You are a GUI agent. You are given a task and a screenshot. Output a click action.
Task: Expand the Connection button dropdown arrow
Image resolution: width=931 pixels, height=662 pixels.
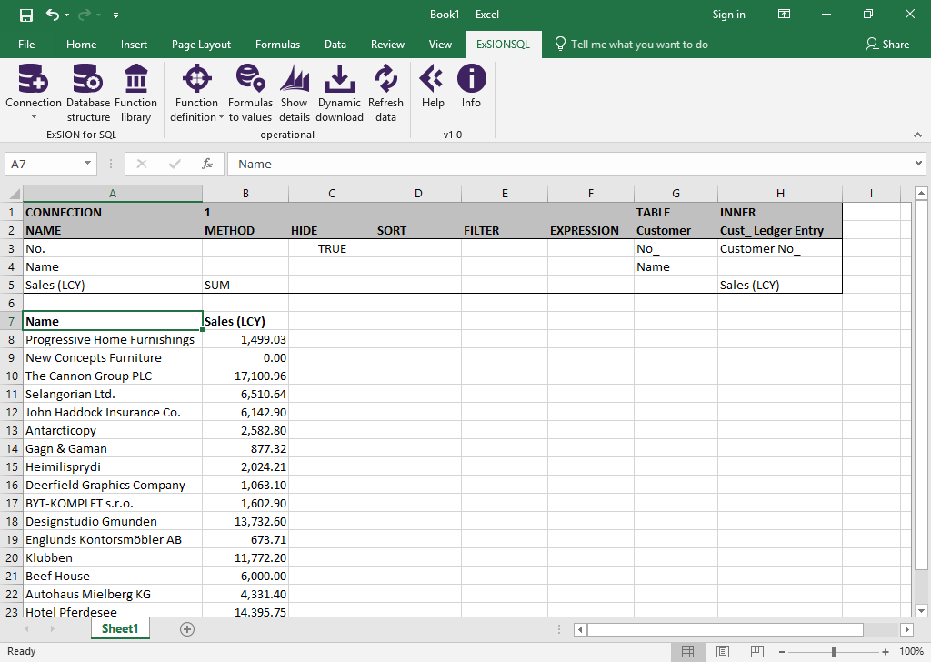click(34, 117)
